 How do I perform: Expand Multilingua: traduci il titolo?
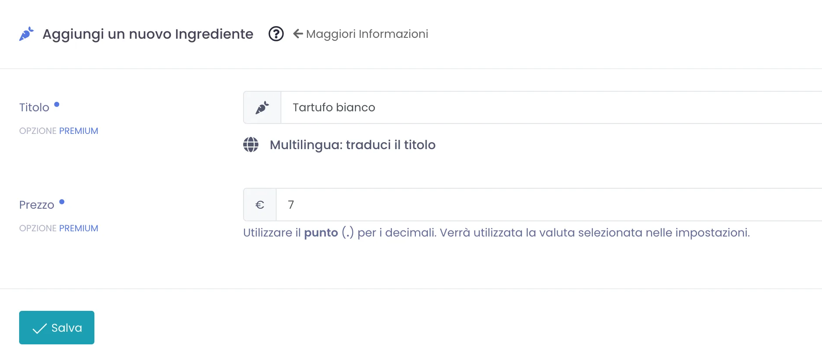point(353,145)
